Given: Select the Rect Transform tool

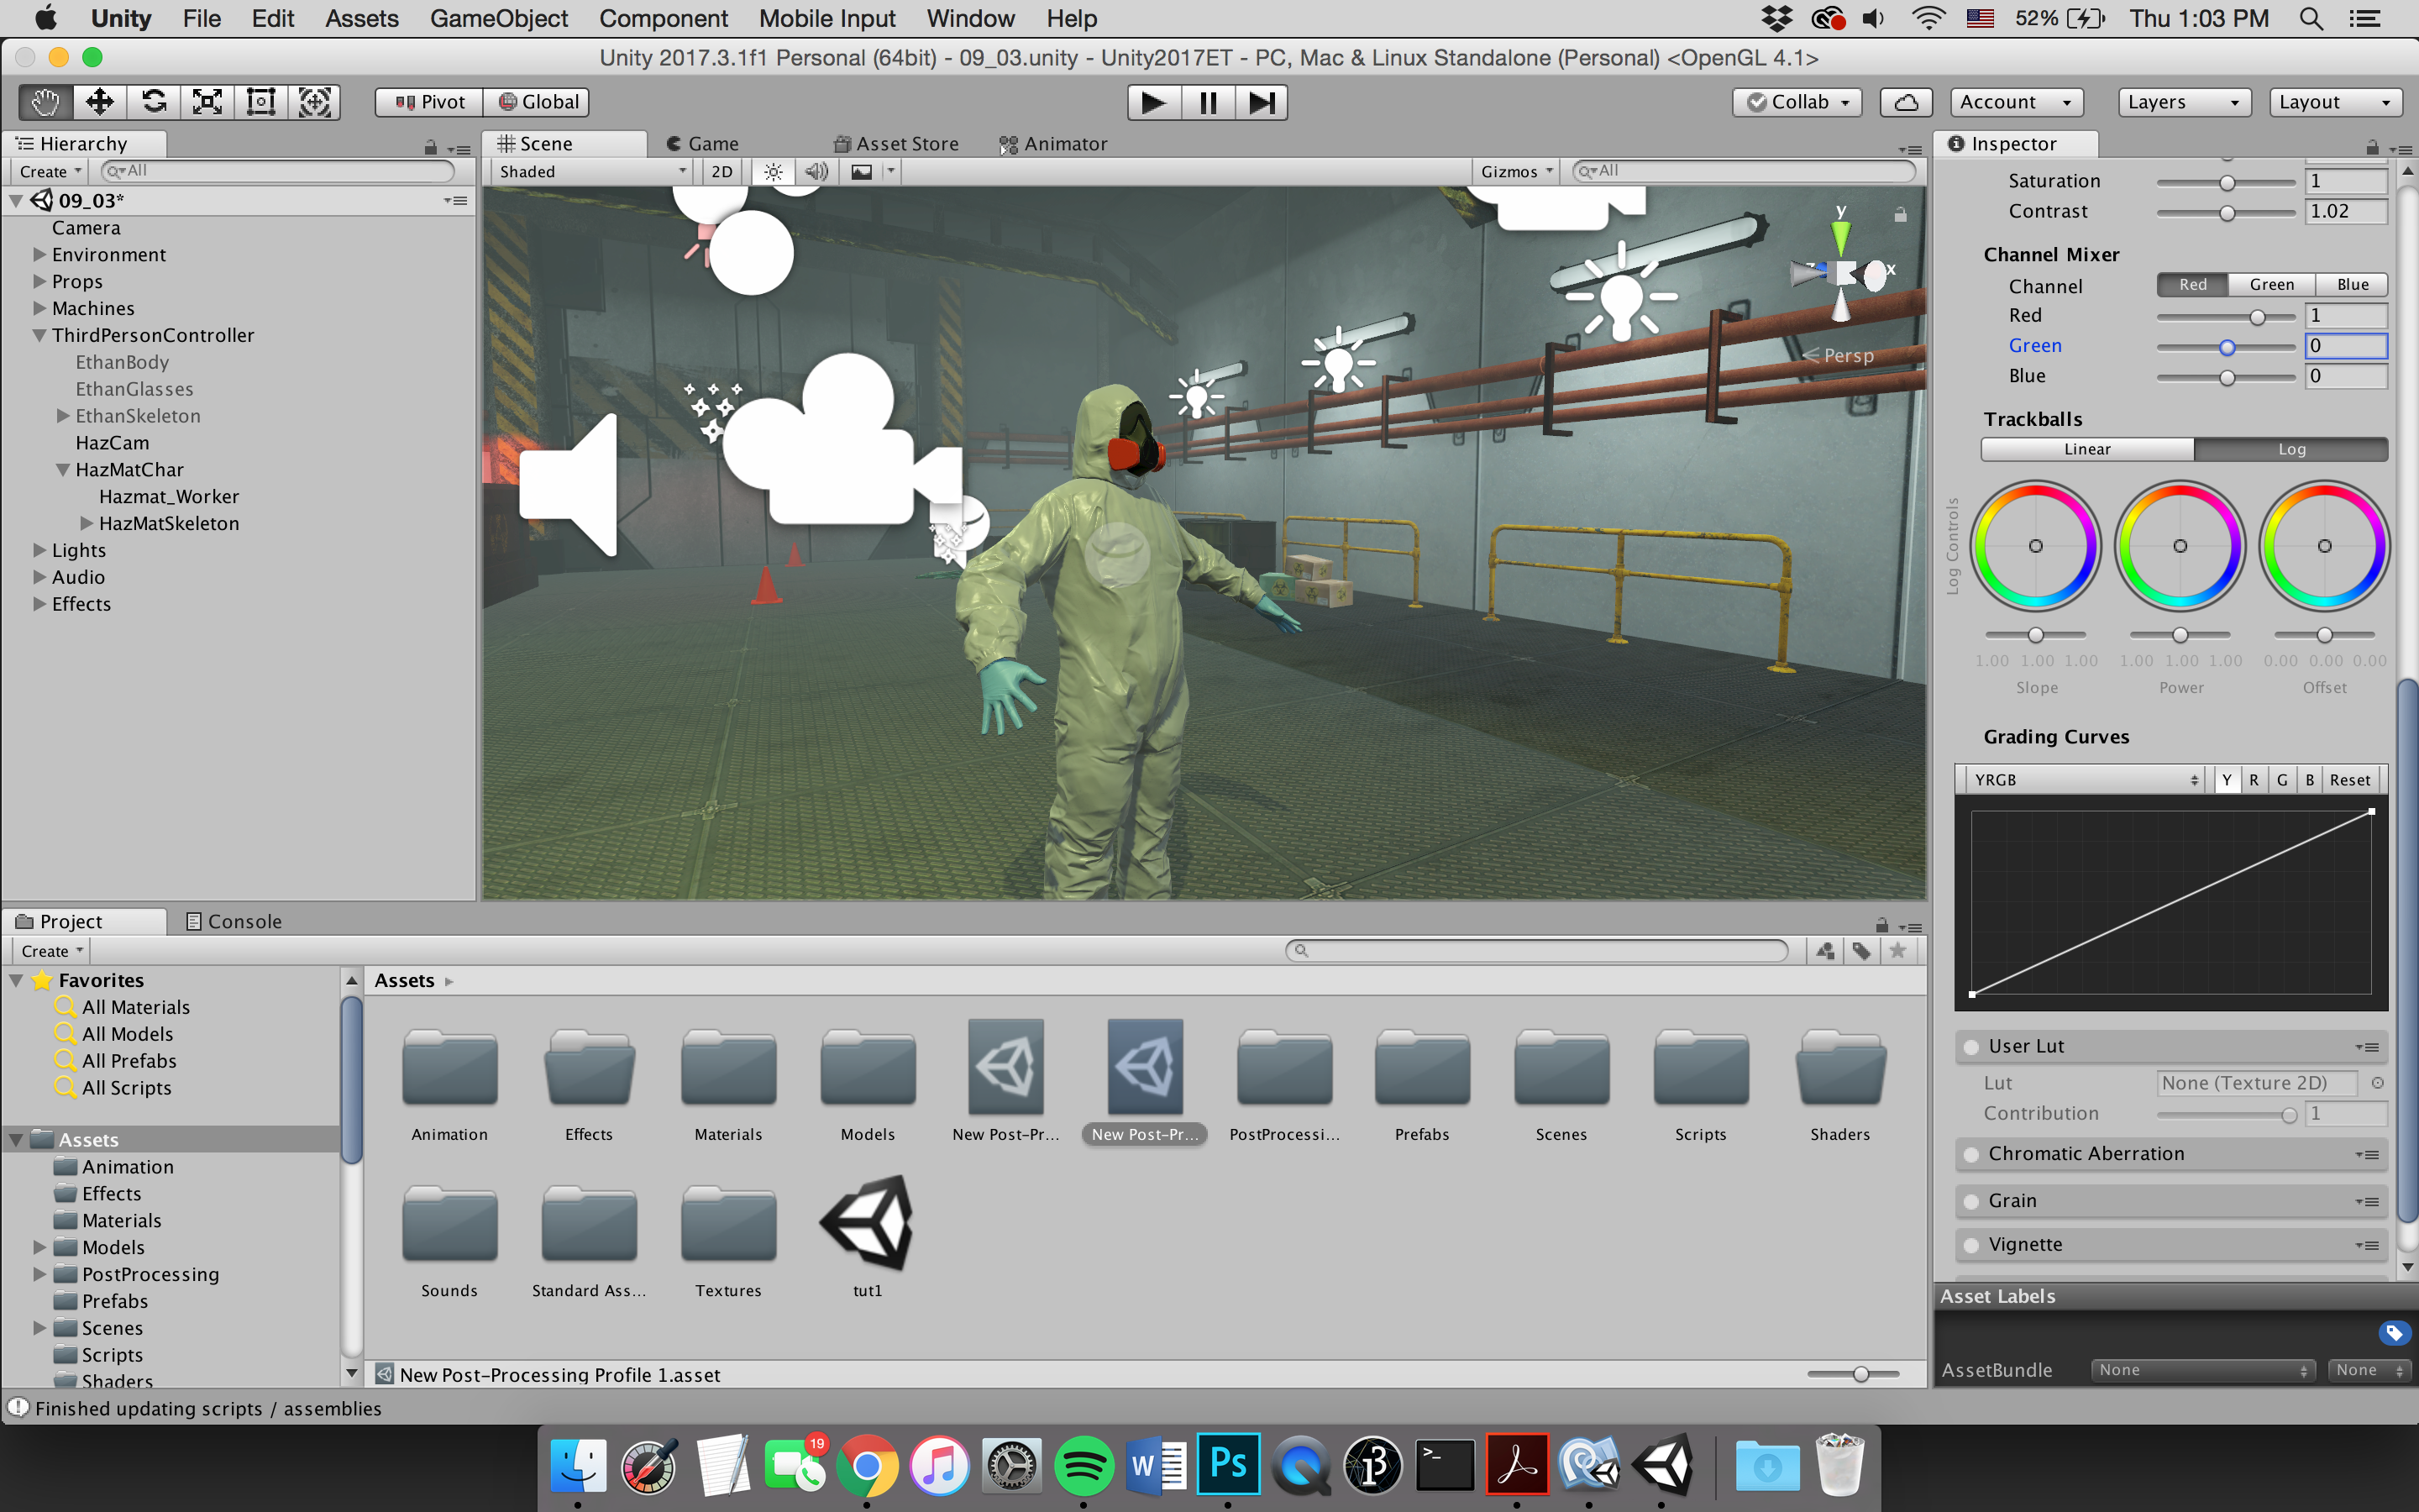Looking at the screenshot, I should coord(261,102).
